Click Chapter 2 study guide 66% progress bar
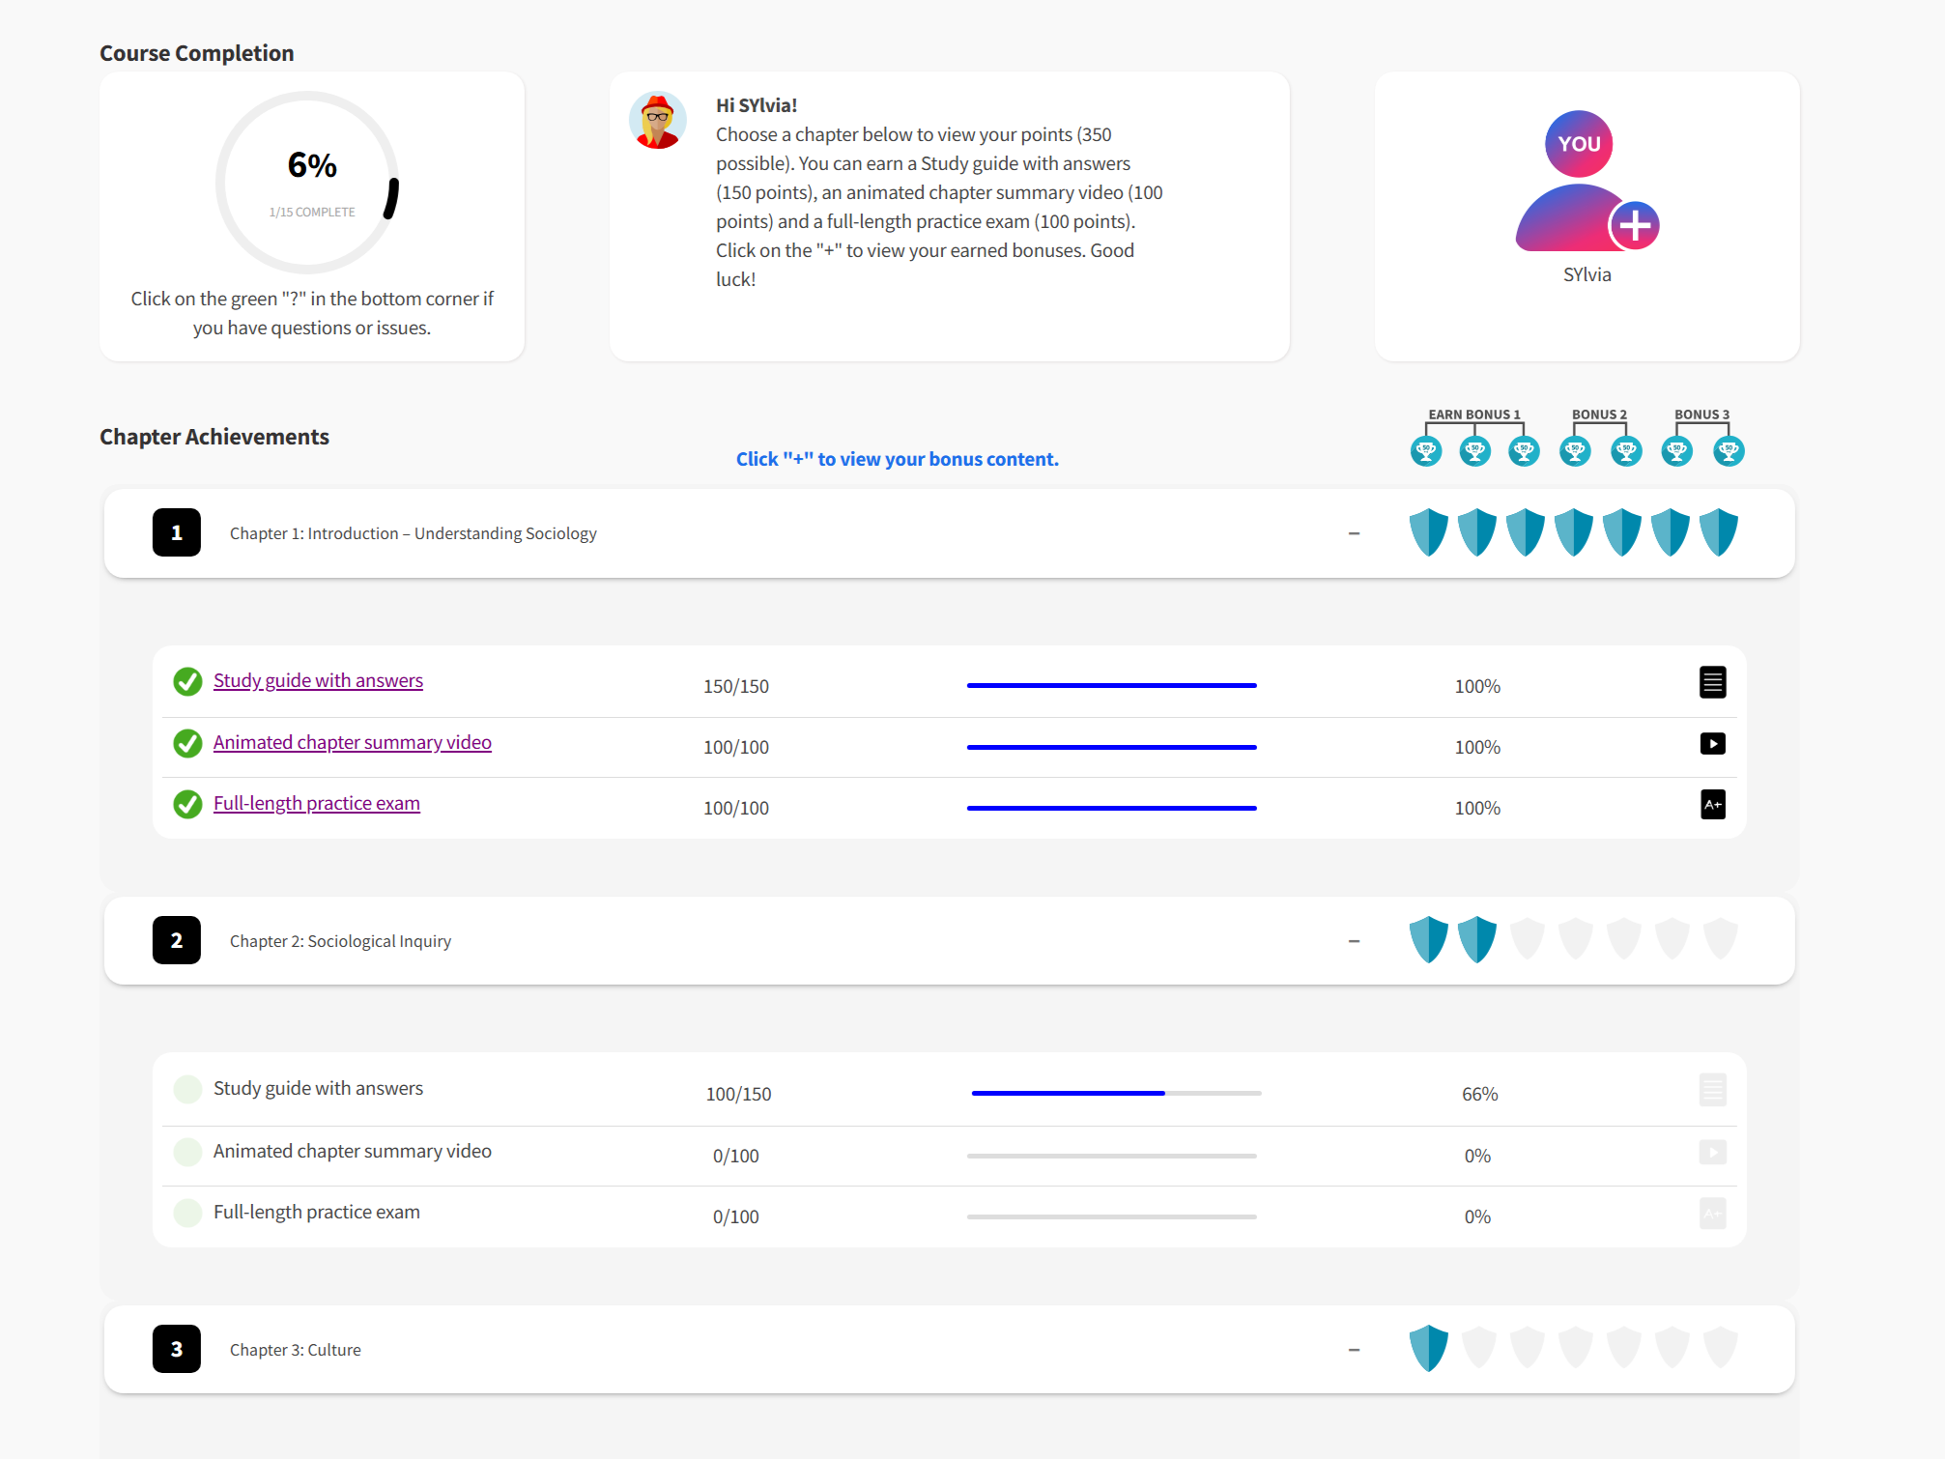The height and width of the screenshot is (1459, 1945). pyautogui.click(x=1116, y=1093)
